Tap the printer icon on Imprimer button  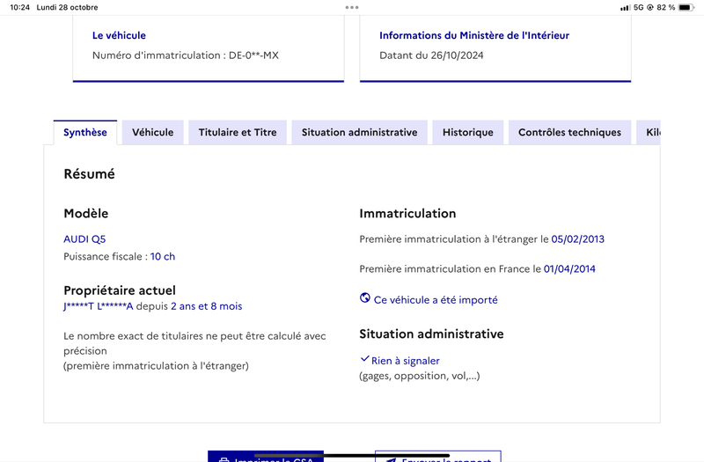pyautogui.click(x=224, y=460)
